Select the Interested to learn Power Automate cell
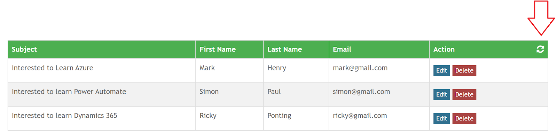The image size is (557, 140). click(x=69, y=92)
